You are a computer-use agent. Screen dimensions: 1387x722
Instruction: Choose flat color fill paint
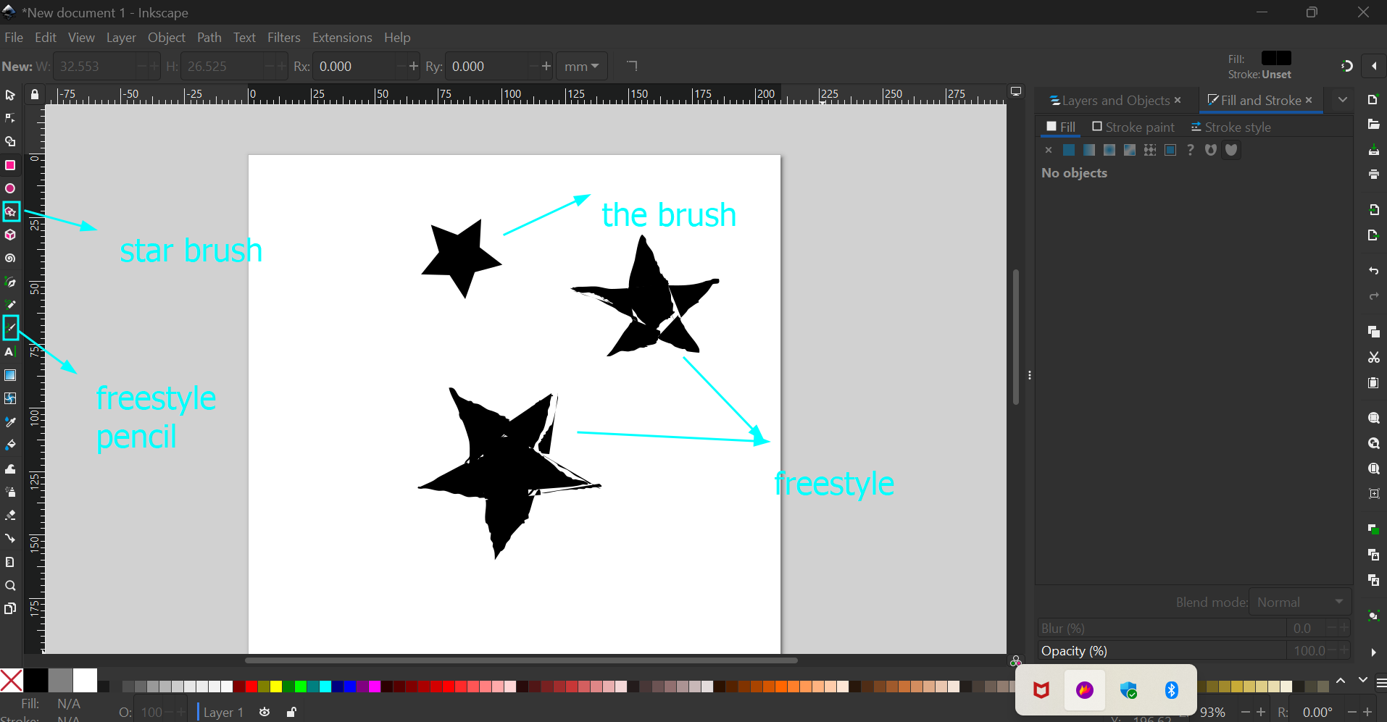click(1069, 150)
